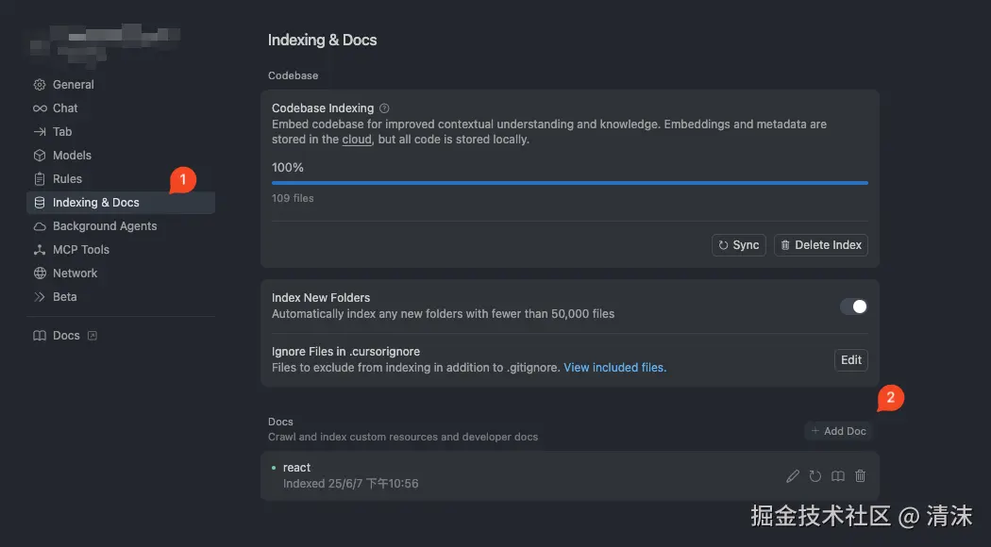
Task: Click the codebase indexing progress bar
Action: click(570, 183)
